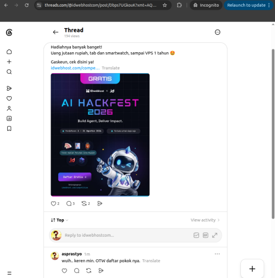Expand the reply composer
This screenshot has width=275, height=278.
point(215,235)
